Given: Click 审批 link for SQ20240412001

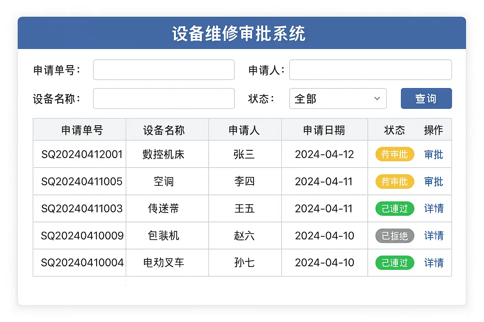Looking at the screenshot, I should click(x=433, y=154).
